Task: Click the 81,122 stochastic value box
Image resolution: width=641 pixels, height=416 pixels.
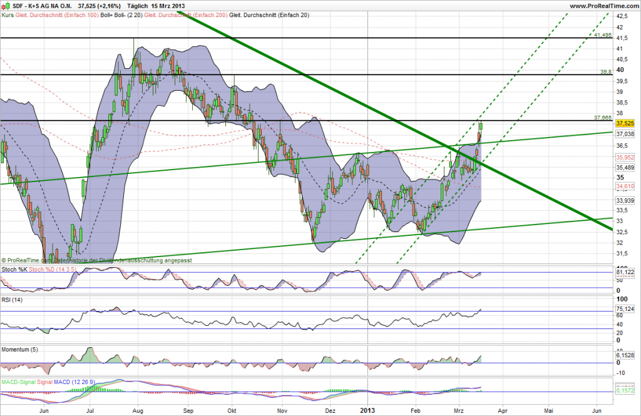Action: 625,272
